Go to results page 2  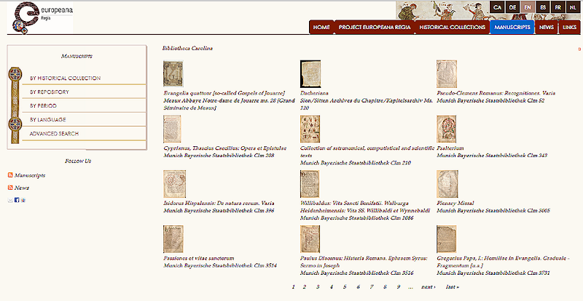click(304, 287)
